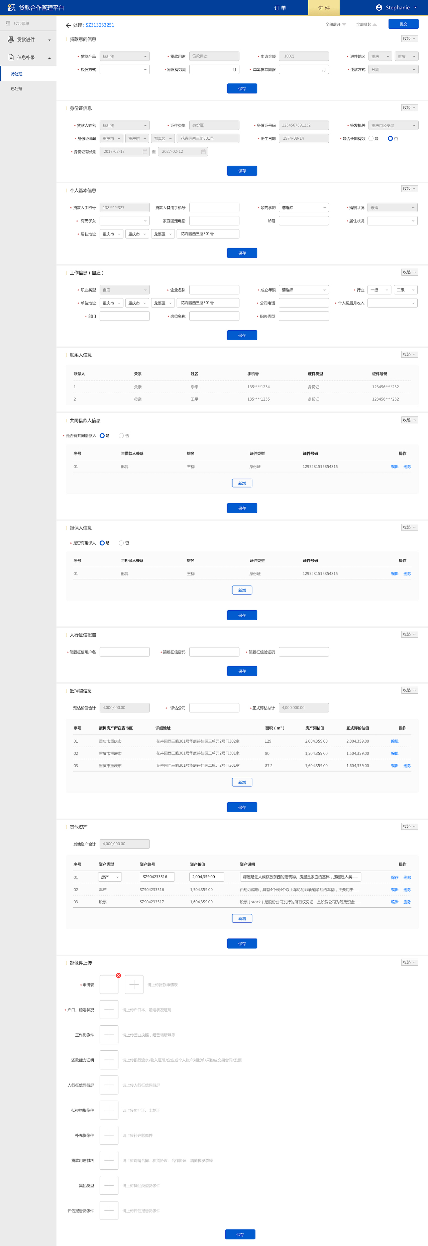Click 新增 under 抵押物信息 table
This screenshot has width=428, height=1246.
coord(242,783)
